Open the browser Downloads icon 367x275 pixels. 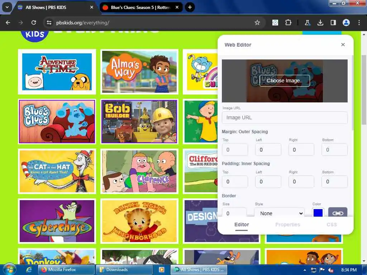(x=320, y=23)
